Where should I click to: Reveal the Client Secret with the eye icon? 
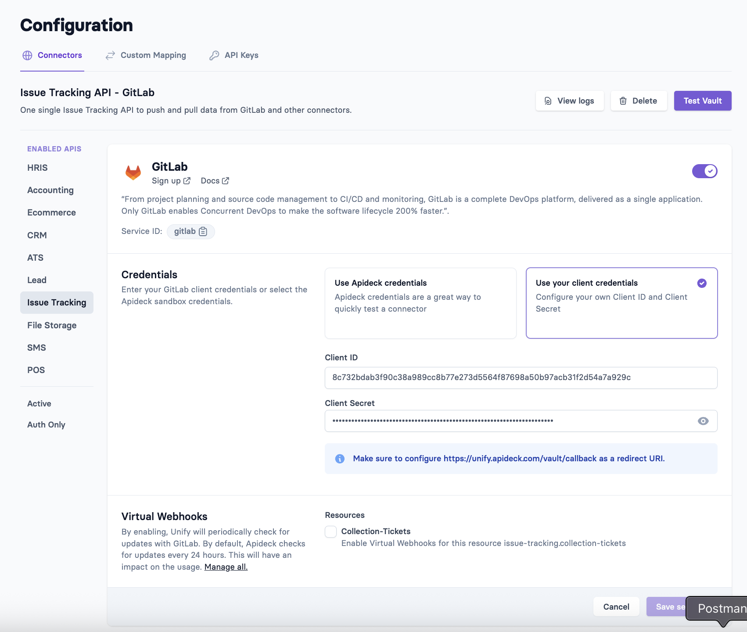[703, 420]
